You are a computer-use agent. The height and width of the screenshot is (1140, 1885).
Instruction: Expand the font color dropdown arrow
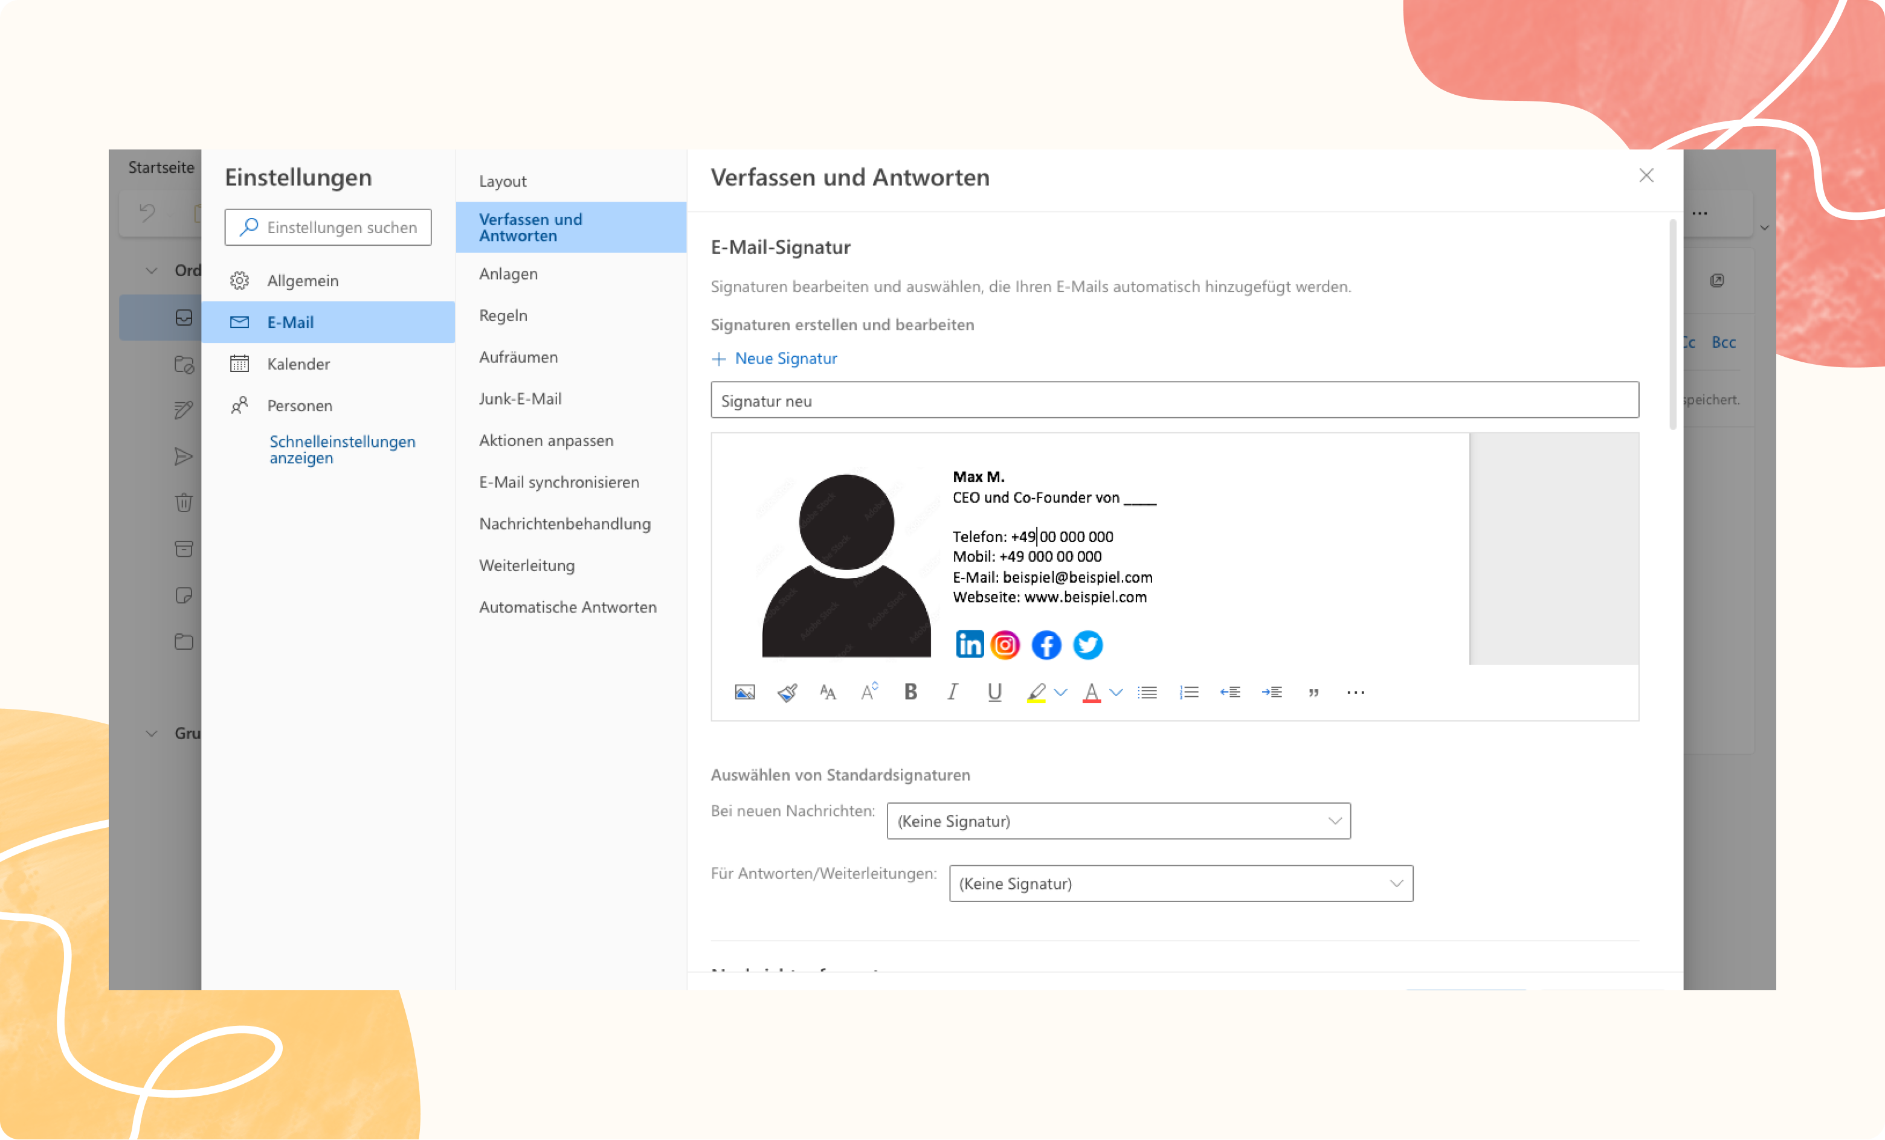pyautogui.click(x=1116, y=692)
